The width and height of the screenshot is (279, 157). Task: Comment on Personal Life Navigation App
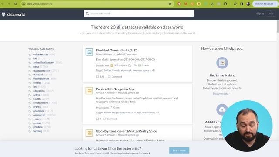point(110,119)
